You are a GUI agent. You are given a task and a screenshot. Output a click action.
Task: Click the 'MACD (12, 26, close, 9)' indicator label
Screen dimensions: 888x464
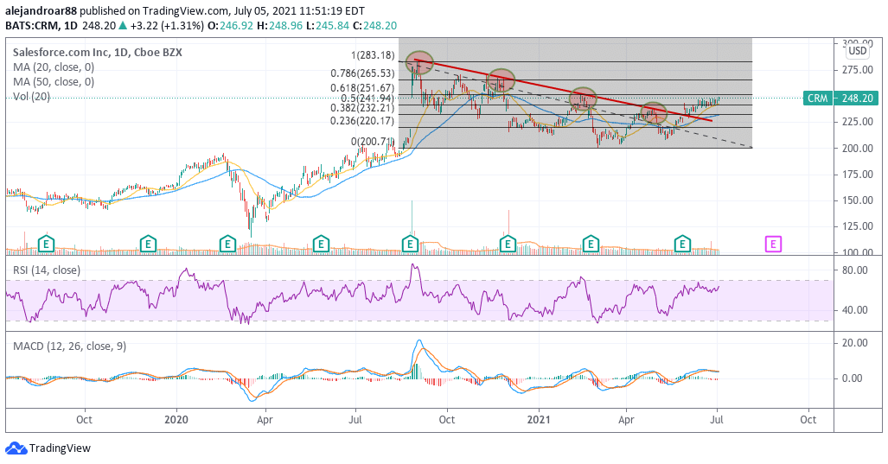click(70, 346)
